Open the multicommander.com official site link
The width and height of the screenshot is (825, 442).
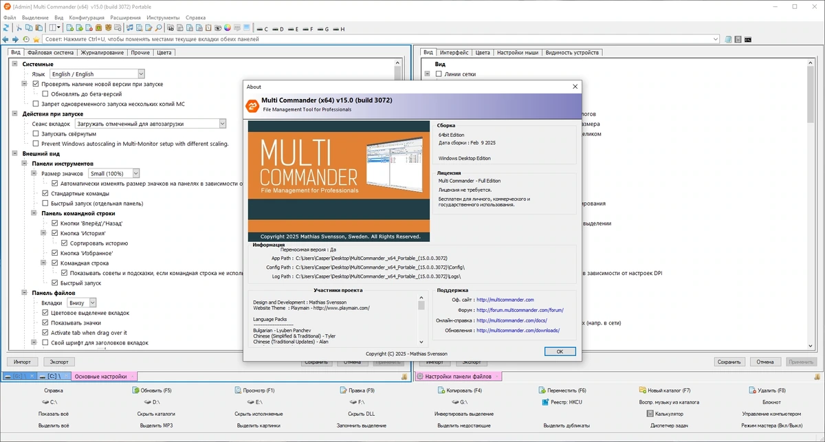(x=505, y=300)
